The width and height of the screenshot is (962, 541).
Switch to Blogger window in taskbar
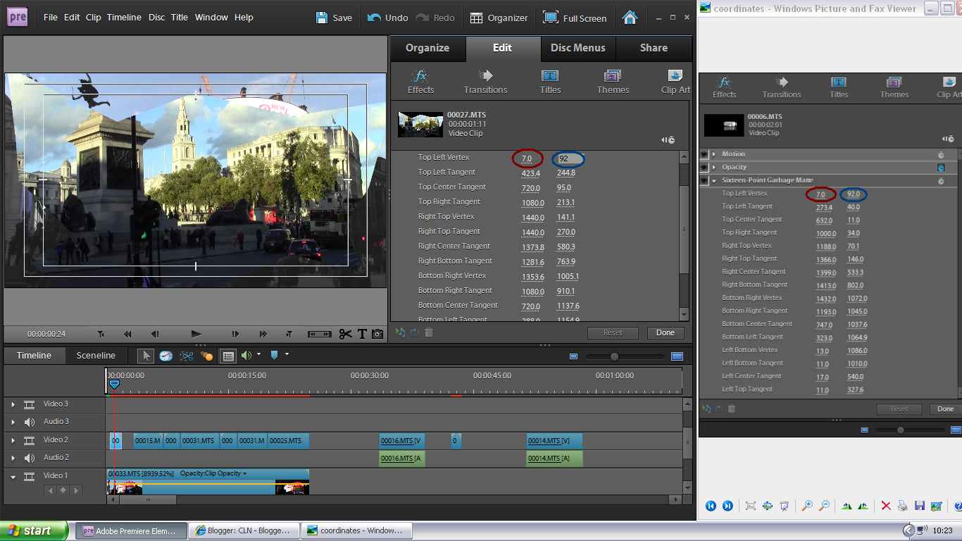(244, 530)
